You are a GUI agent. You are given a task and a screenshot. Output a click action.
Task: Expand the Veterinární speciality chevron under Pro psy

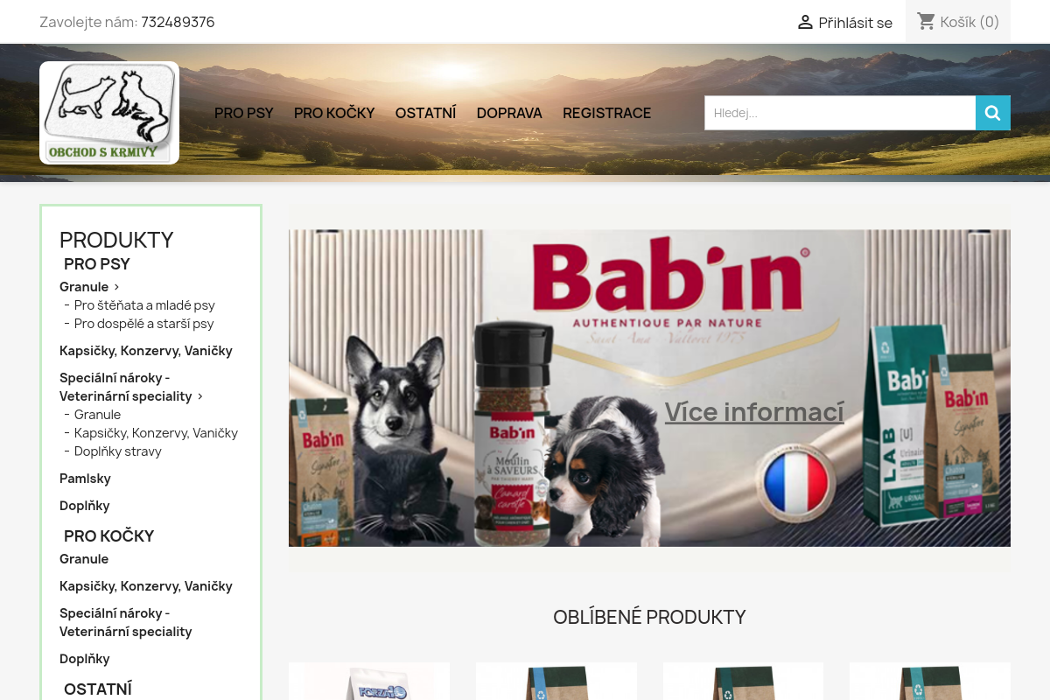[x=200, y=396]
